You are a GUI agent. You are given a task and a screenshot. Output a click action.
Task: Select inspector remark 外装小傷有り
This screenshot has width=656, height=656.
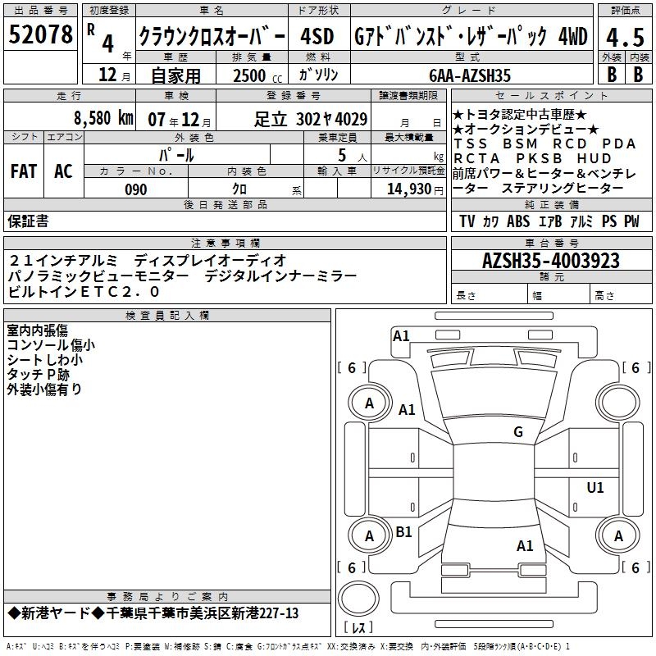point(44,389)
